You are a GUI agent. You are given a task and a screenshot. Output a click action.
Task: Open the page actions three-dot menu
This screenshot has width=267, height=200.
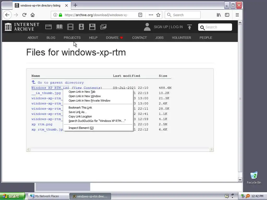[151, 15]
